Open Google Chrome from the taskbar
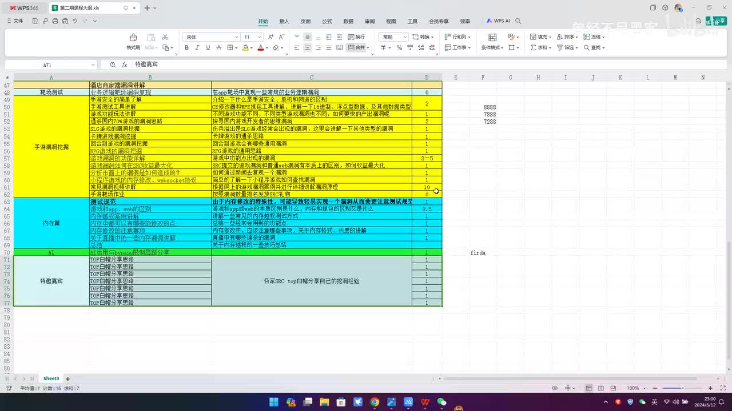This screenshot has height=411, width=732. [375, 402]
